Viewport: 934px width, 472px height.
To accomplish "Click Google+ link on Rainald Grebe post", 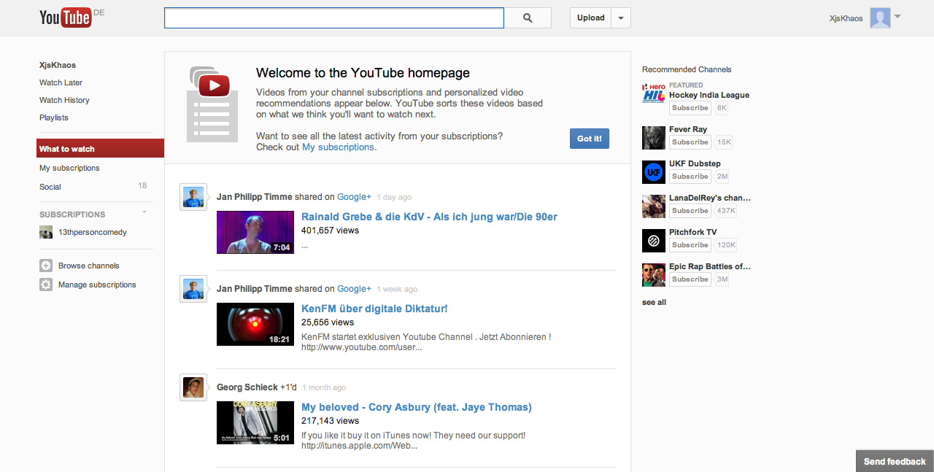I will click(x=354, y=197).
